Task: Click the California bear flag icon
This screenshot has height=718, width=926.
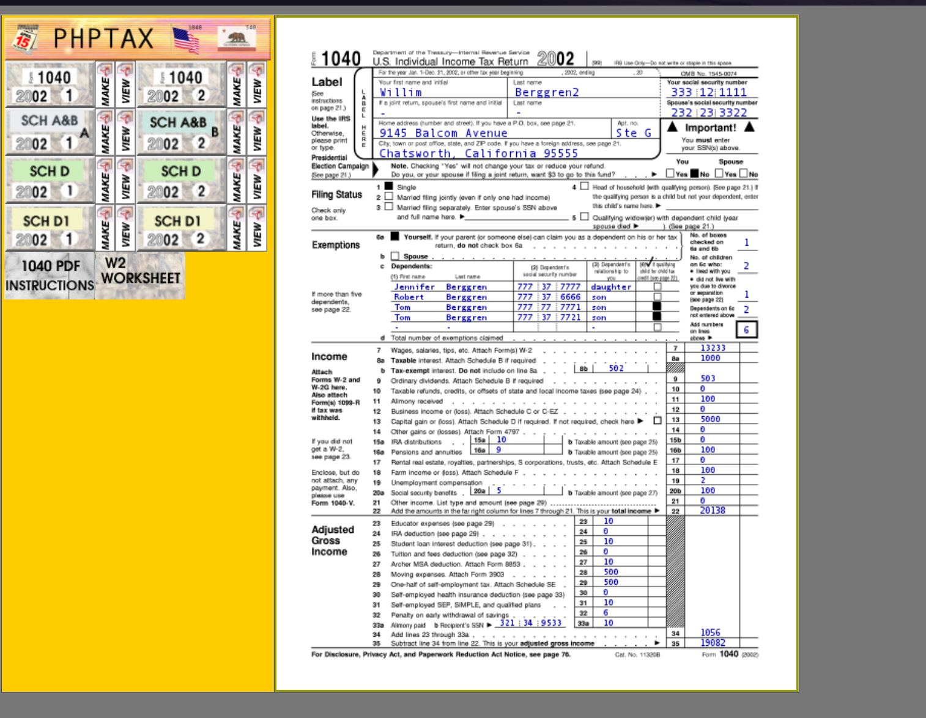Action: 237,38
